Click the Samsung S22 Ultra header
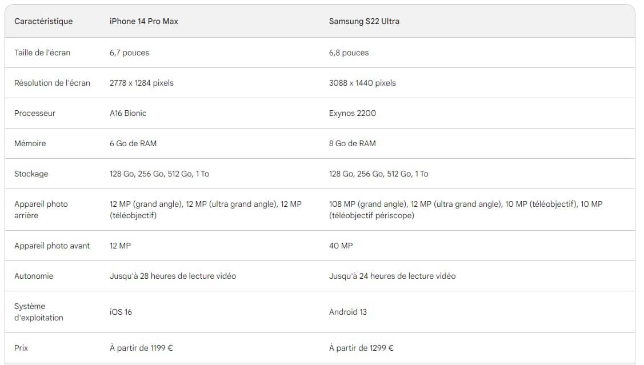This screenshot has width=644, height=365. click(364, 21)
